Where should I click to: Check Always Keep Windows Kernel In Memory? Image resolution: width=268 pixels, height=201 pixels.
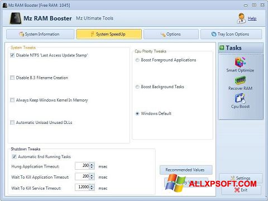coord(12,100)
